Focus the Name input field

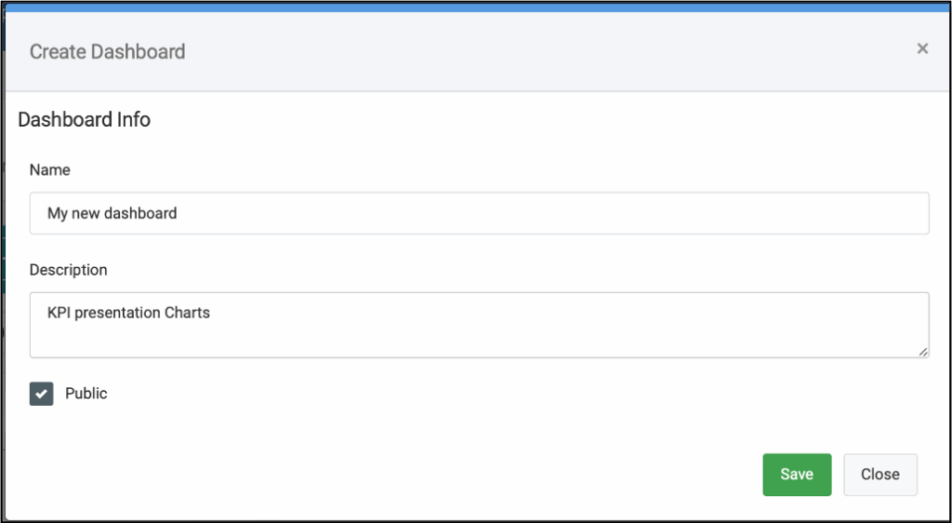point(479,213)
